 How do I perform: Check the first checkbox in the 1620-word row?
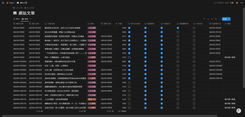129,83
